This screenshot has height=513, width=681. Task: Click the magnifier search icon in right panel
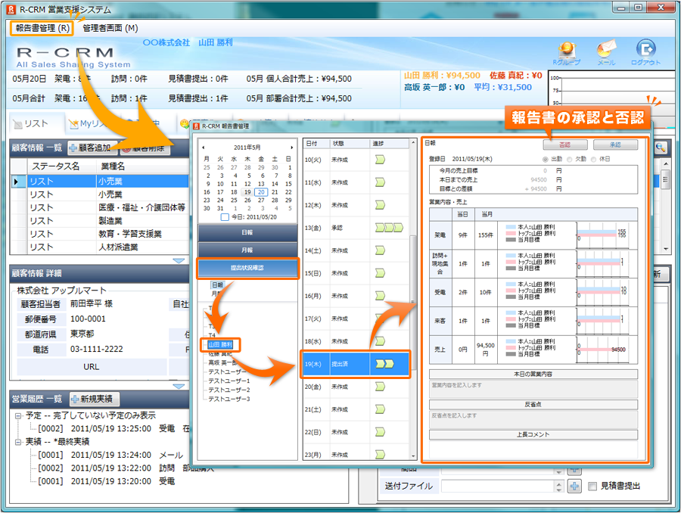pyautogui.click(x=660, y=148)
